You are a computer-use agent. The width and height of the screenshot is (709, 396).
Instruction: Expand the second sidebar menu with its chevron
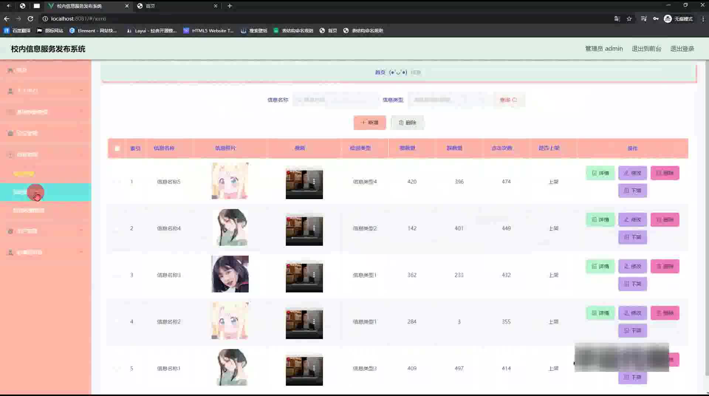81,91
